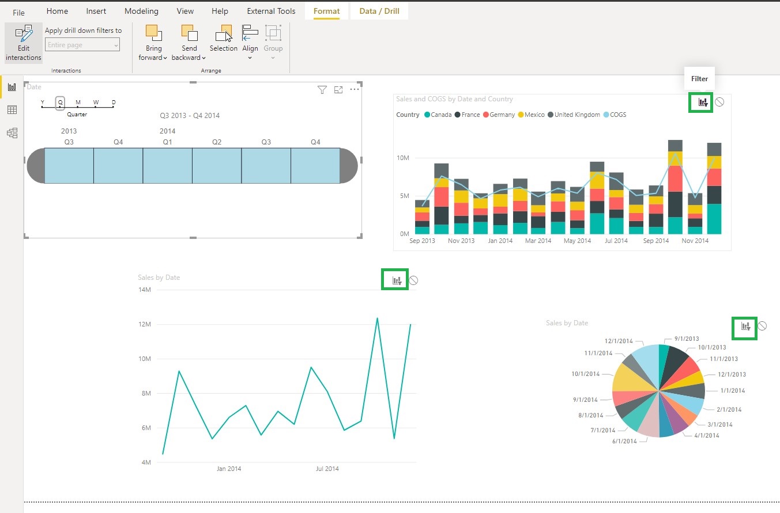The width and height of the screenshot is (780, 513).
Task: Click the Mexico legend entry
Action: (531, 115)
